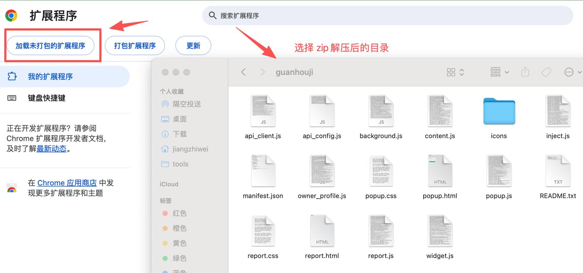Screen dimensions: 583x273
Task: Click the Finder tags icon
Action: [x=546, y=72]
